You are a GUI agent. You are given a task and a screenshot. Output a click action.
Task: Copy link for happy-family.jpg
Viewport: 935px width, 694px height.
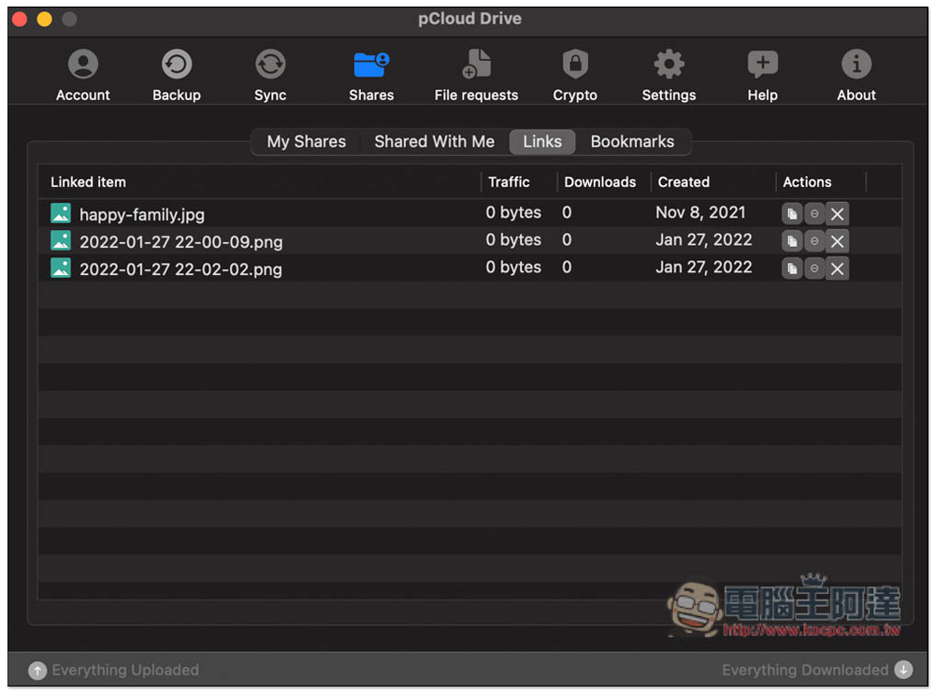[x=792, y=213]
